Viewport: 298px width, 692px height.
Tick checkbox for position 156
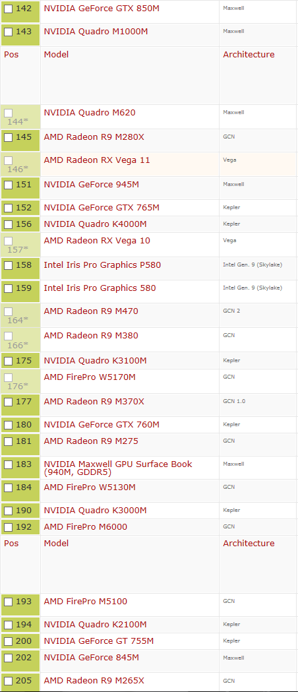point(9,225)
